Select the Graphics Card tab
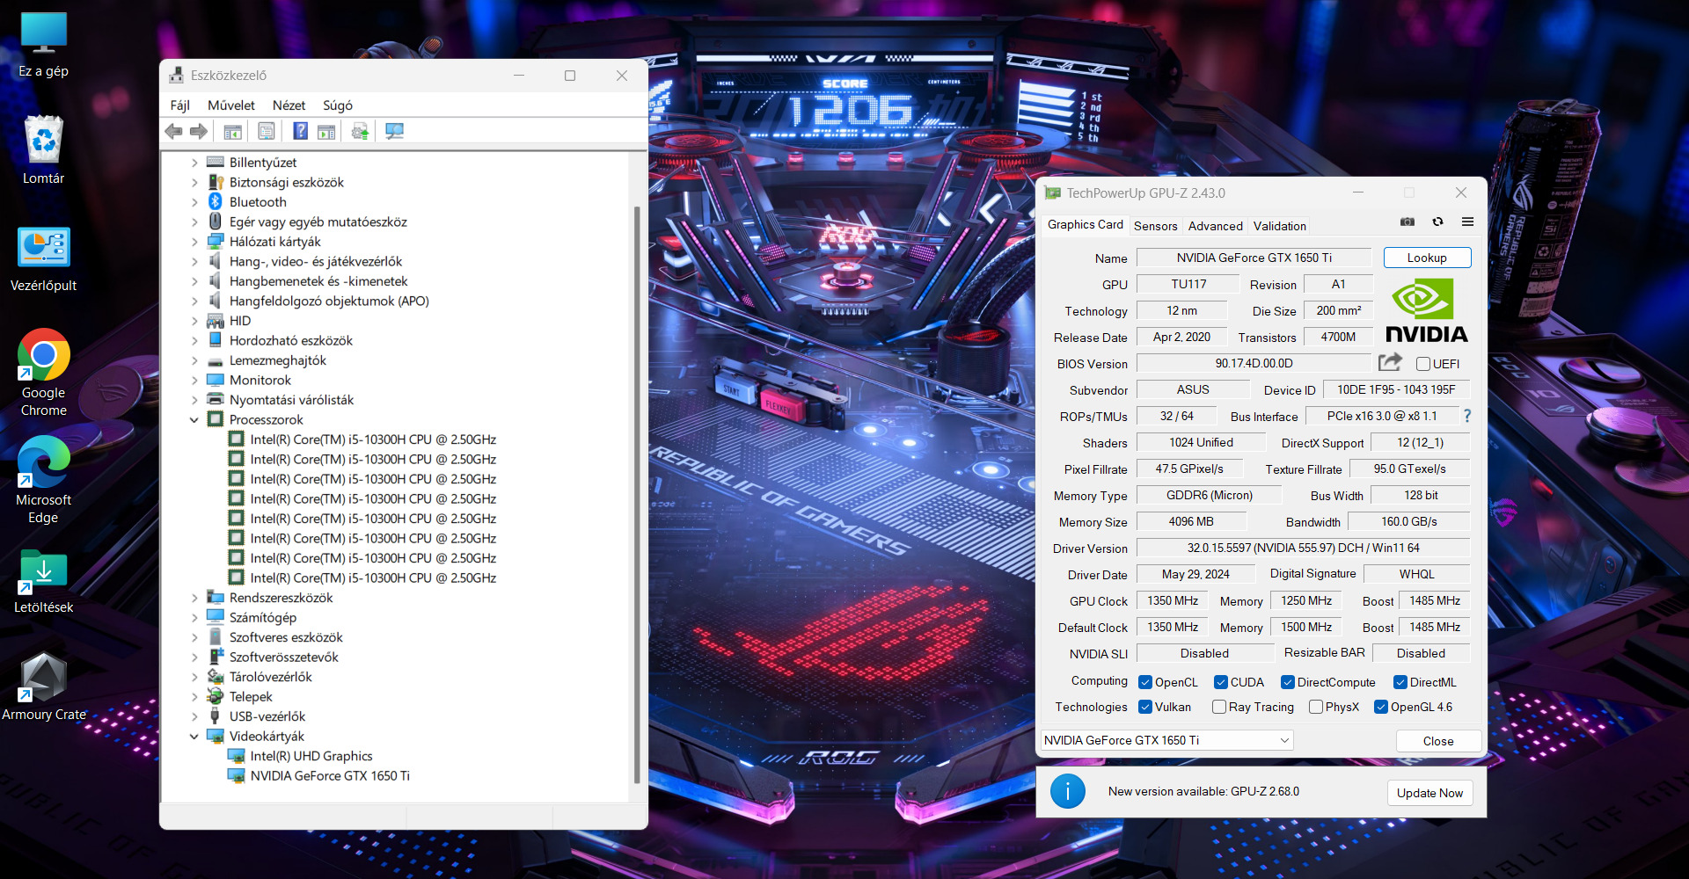This screenshot has height=879, width=1689. pos(1086,224)
